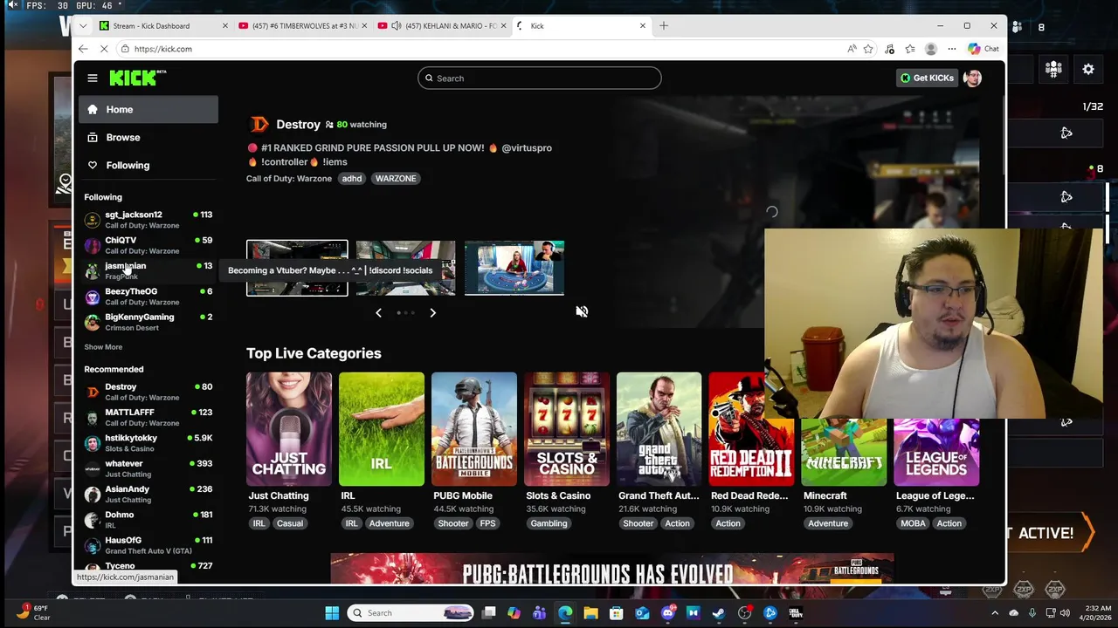The height and width of the screenshot is (628, 1118).
Task: Expand Following list with Show More
Action: [103, 347]
